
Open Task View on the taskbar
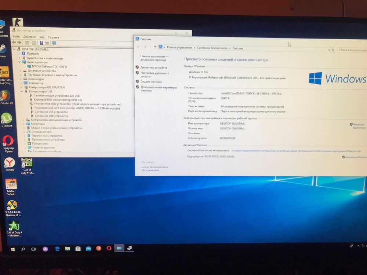(x=33, y=249)
